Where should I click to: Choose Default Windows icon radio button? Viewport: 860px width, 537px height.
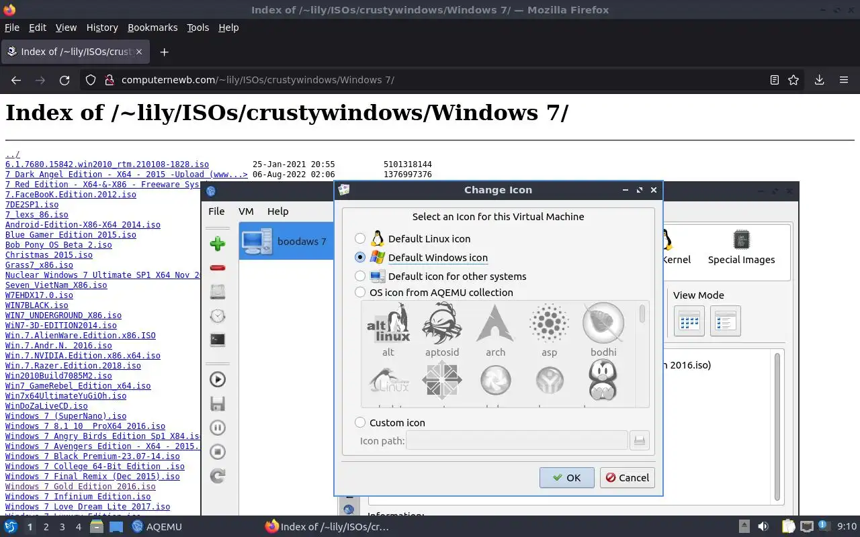360,257
